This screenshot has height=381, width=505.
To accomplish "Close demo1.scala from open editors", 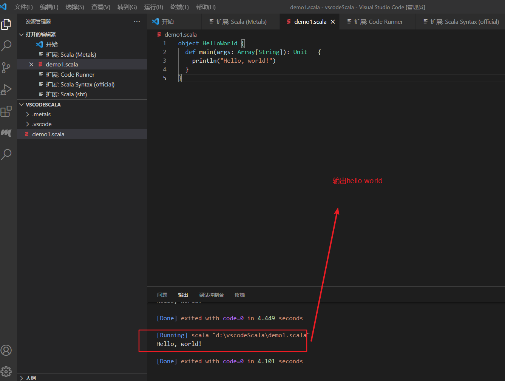I will 32,64.
